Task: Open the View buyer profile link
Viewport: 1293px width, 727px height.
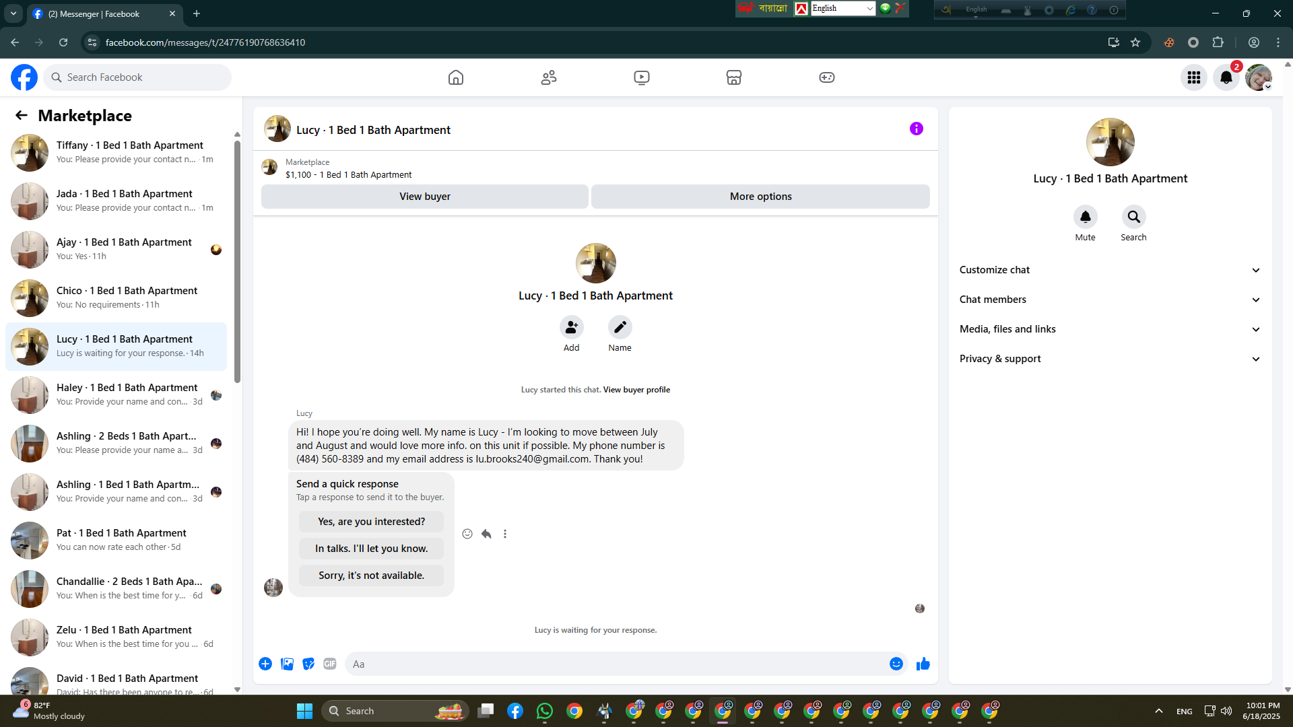Action: point(636,390)
